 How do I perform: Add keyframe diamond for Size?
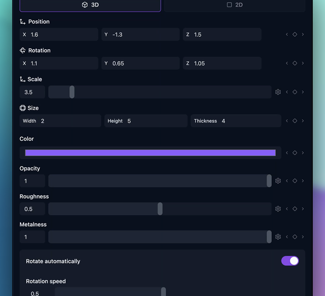coord(295,121)
